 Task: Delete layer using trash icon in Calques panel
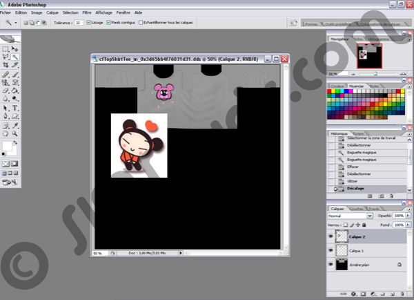[x=402, y=294]
